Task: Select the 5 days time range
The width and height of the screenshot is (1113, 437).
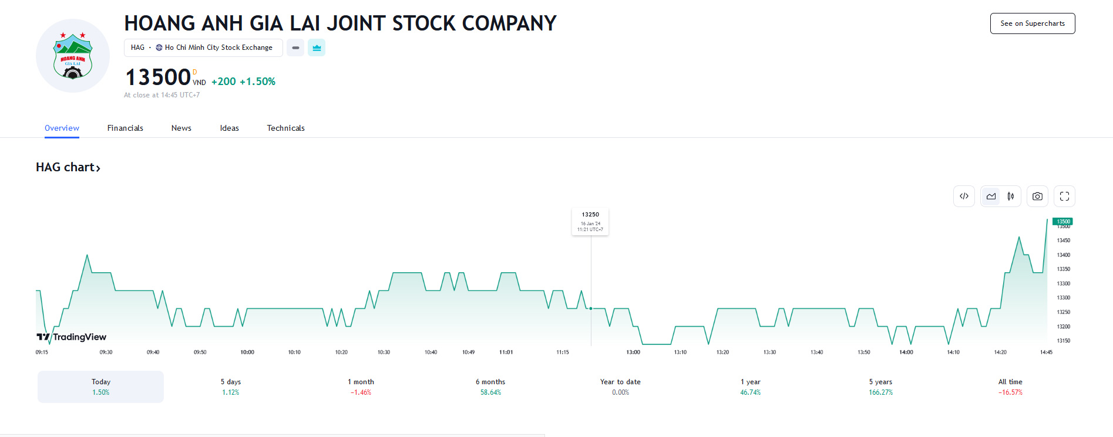Action: 230,387
